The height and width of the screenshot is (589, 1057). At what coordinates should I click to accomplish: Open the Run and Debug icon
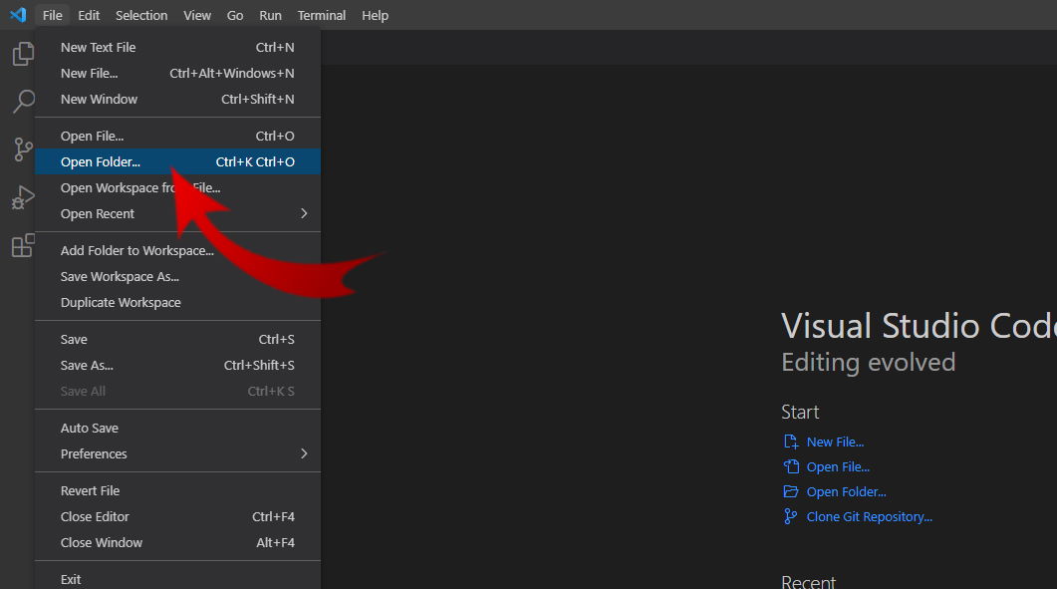[x=22, y=197]
